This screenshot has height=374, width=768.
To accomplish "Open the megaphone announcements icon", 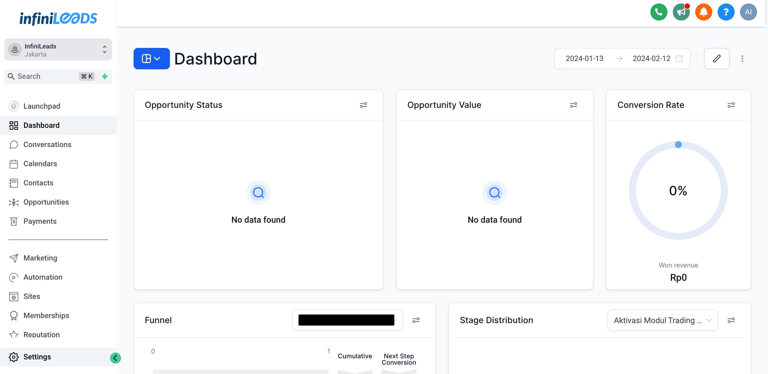I will coord(681,12).
